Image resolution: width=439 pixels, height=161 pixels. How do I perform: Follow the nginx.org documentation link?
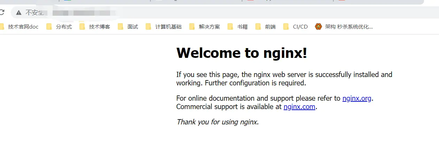point(357,98)
